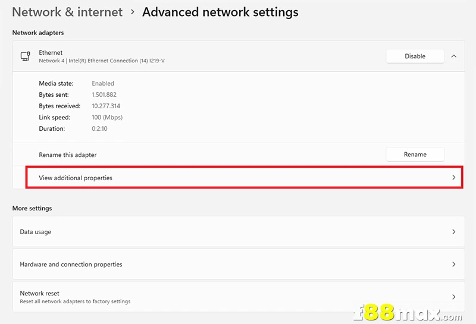Open View additional properties
The width and height of the screenshot is (476, 324).
tap(244, 178)
